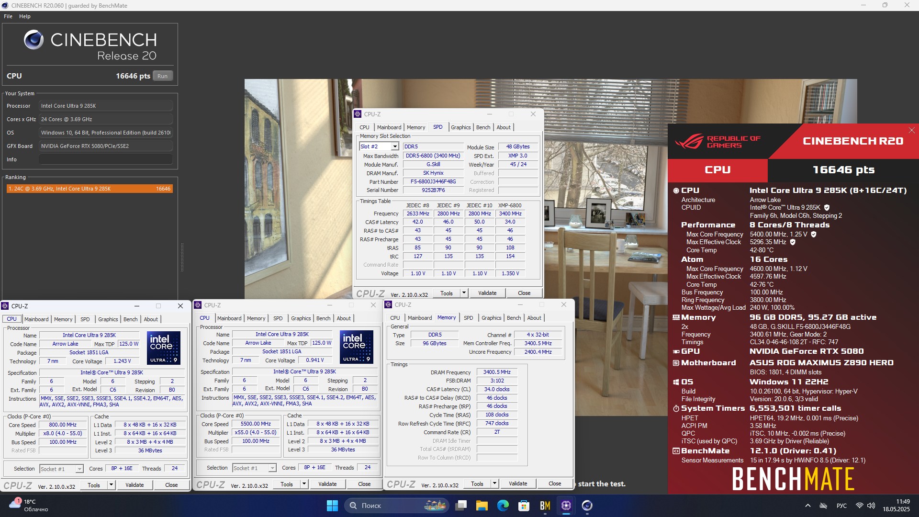Viewport: 919px width, 517px height.
Task: Switch to Cinebench via the taskbar icon
Action: [x=587, y=506]
